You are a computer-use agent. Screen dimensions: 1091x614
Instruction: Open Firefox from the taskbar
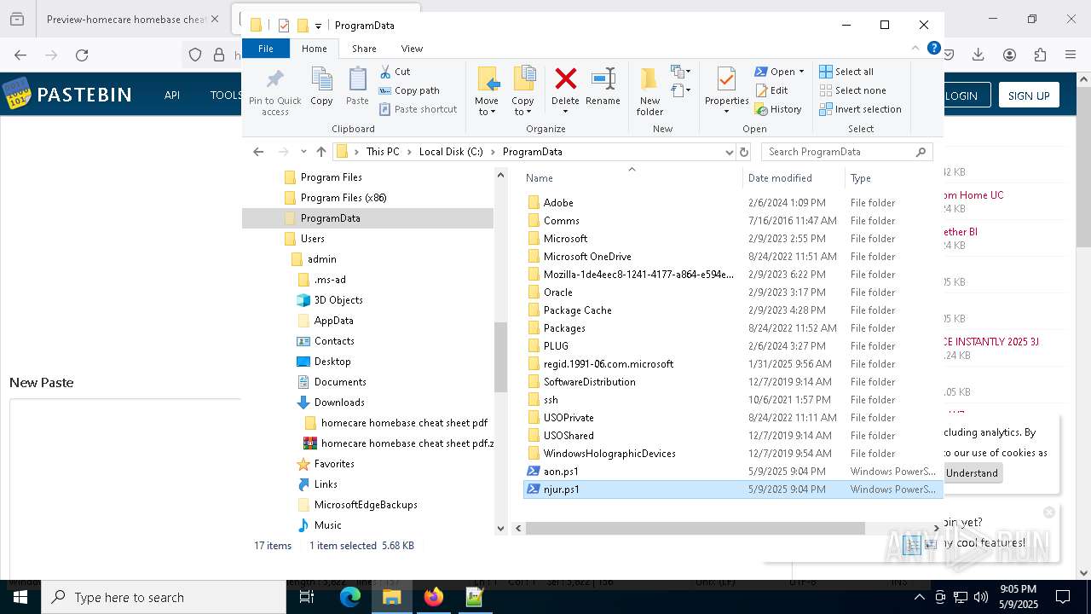click(433, 597)
